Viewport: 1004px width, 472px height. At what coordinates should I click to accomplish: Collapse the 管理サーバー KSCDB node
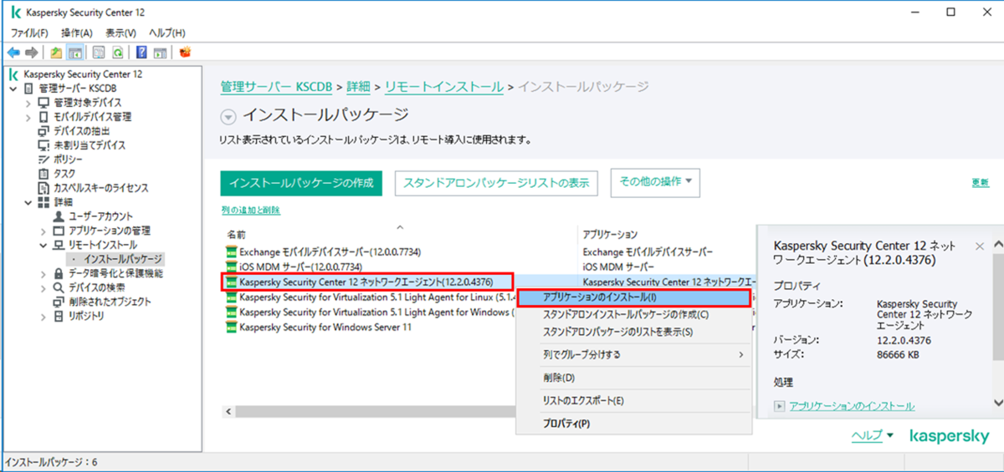point(13,89)
